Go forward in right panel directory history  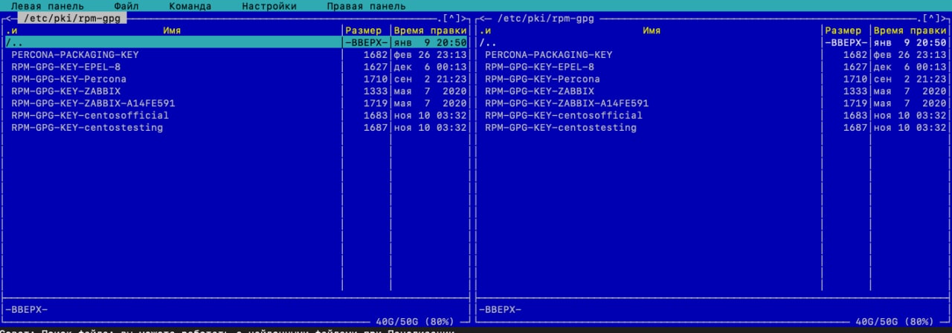click(x=942, y=18)
